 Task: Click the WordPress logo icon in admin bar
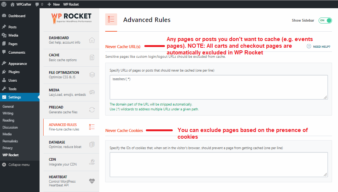[x=4, y=4]
